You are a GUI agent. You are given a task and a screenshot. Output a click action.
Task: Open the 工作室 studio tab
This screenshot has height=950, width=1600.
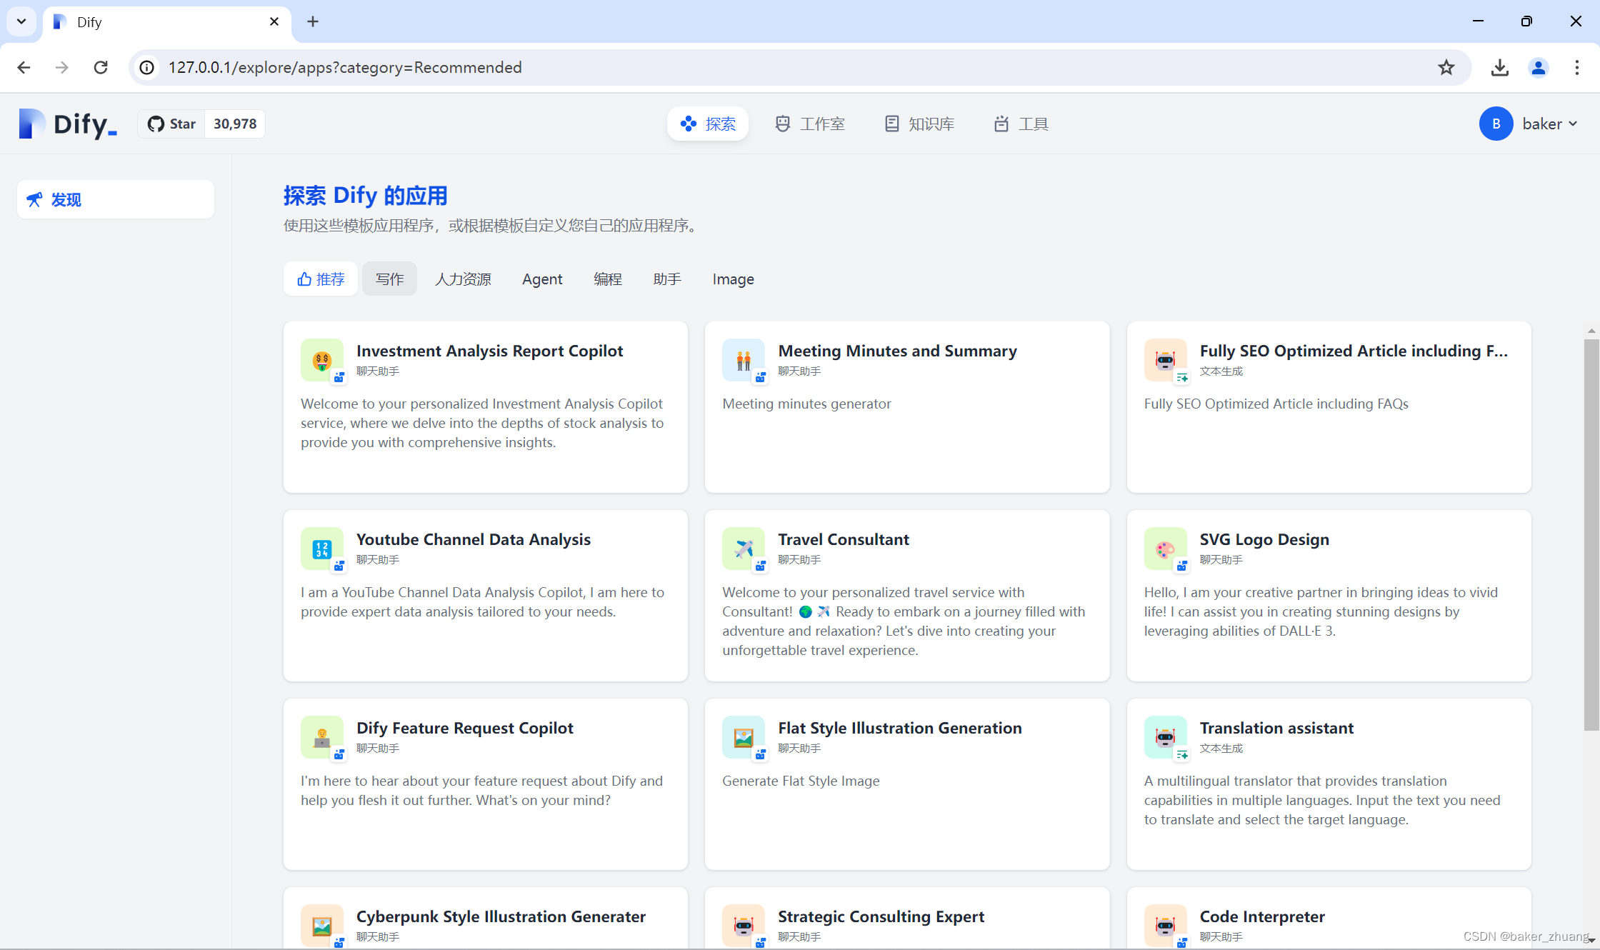810,124
